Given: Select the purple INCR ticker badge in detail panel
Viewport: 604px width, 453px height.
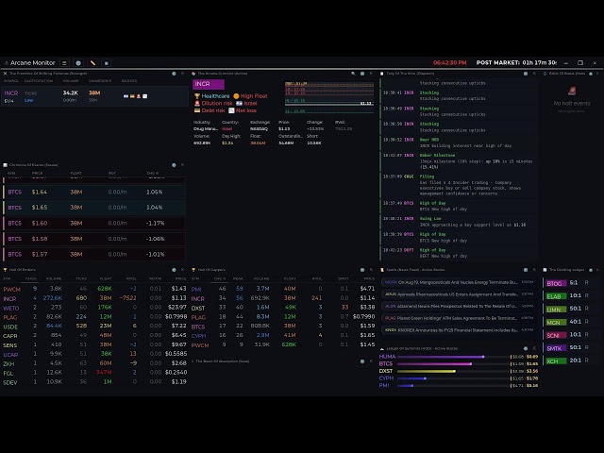Looking at the screenshot, I should tap(209, 84).
